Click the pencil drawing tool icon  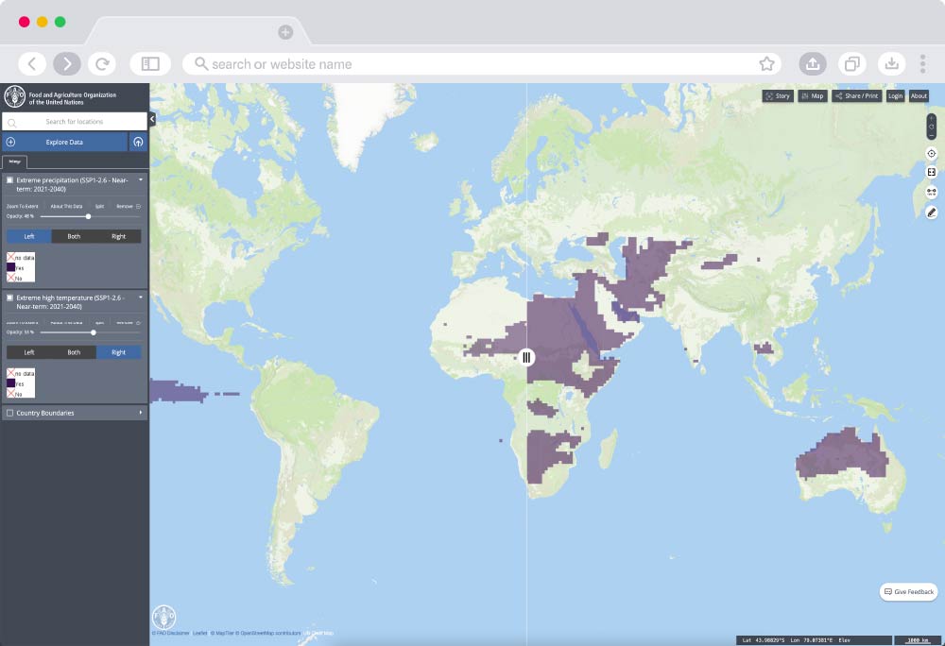(931, 212)
